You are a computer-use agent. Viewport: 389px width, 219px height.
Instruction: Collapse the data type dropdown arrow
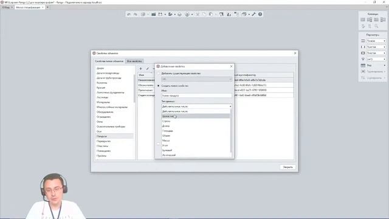click(230, 106)
